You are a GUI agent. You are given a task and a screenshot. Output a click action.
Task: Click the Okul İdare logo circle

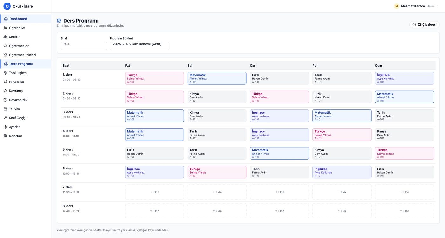[x=7, y=6]
